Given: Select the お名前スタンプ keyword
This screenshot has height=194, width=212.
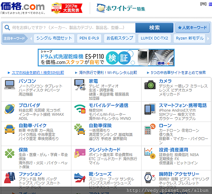Looking at the screenshot, I should (x=120, y=38).
